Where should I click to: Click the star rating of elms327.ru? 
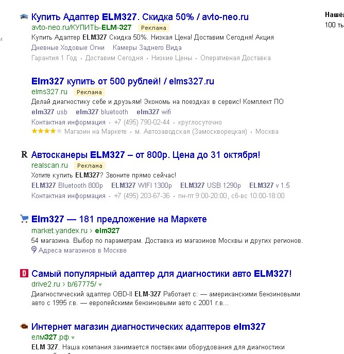pos(46,131)
